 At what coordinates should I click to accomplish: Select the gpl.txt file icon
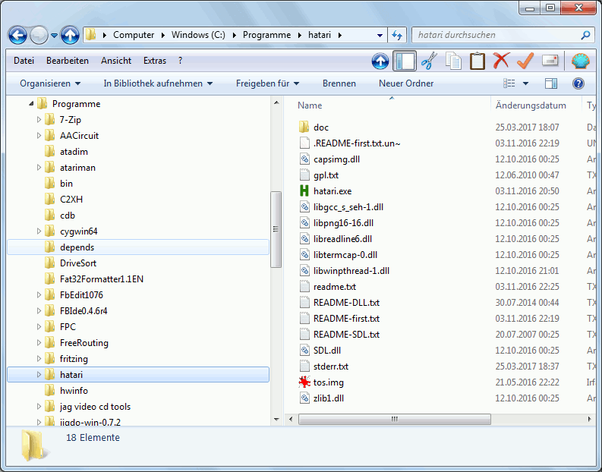point(304,175)
